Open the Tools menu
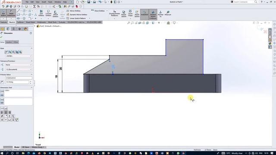 (50, 2)
